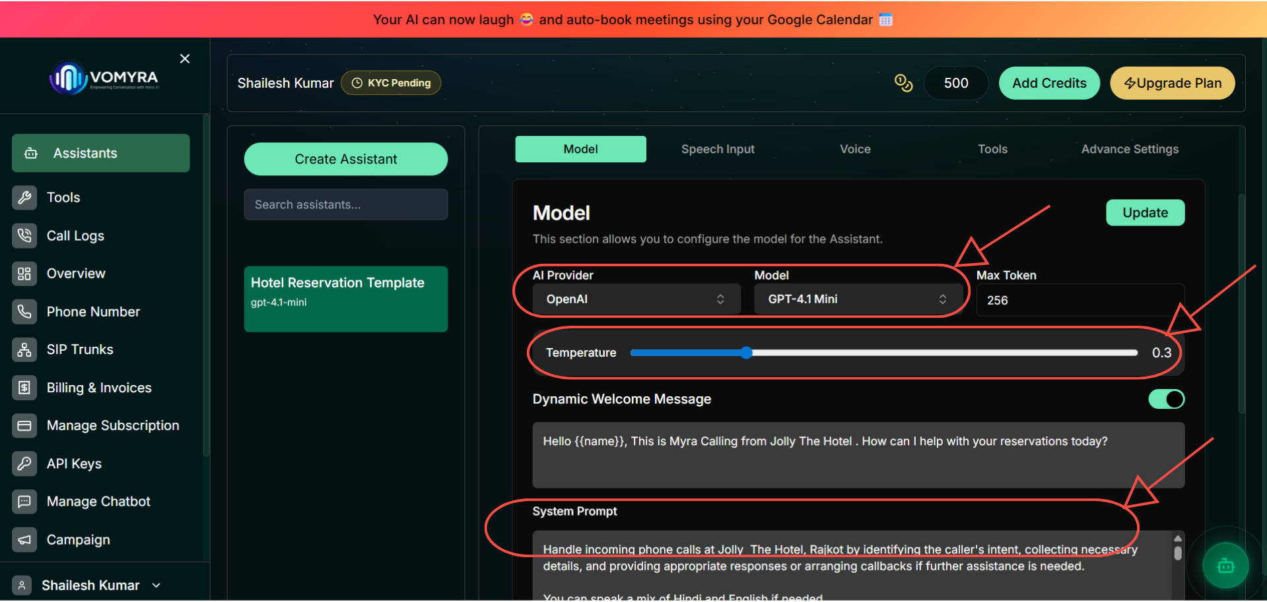Click the Temperature value 0.3
The height and width of the screenshot is (602, 1267).
point(1161,353)
